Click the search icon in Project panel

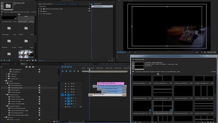tap(1, 14)
